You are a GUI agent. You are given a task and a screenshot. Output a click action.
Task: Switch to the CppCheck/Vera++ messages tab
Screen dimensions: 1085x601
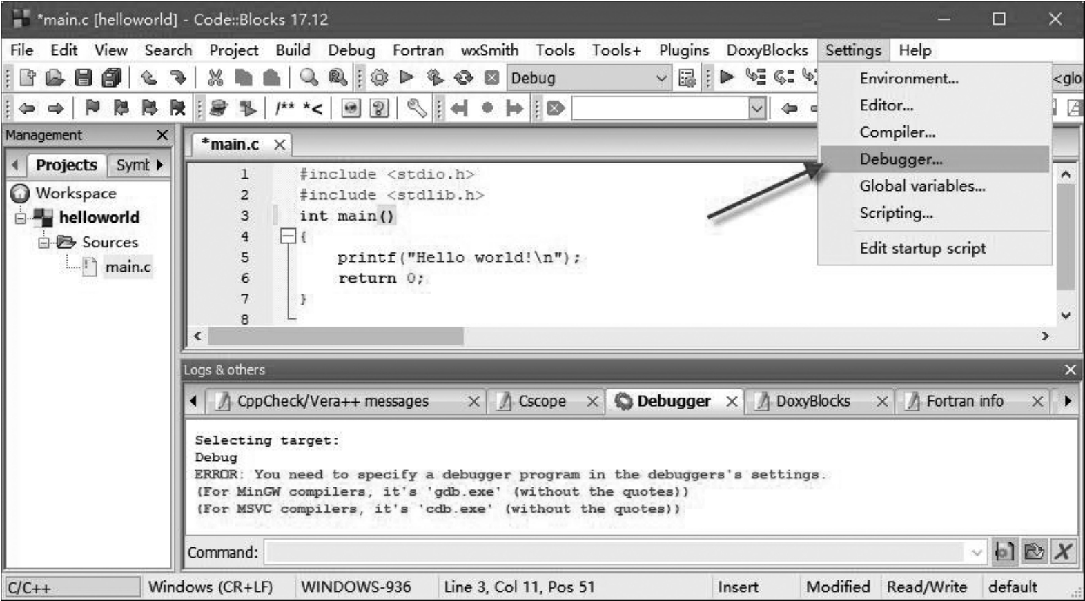pos(333,401)
